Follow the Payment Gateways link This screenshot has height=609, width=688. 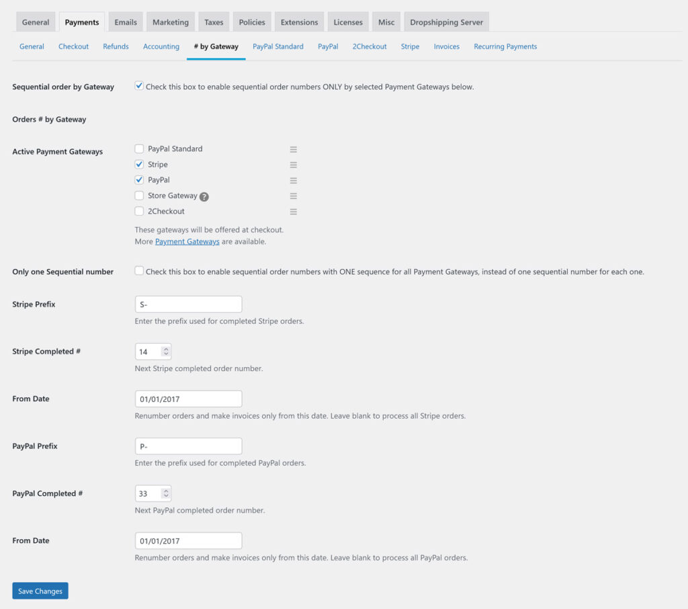click(x=187, y=241)
